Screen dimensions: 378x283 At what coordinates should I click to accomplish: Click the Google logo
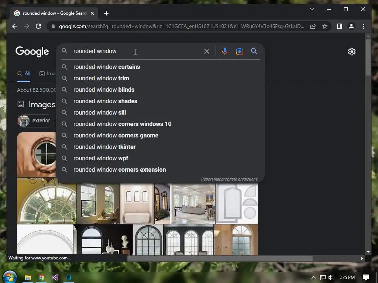click(x=32, y=52)
